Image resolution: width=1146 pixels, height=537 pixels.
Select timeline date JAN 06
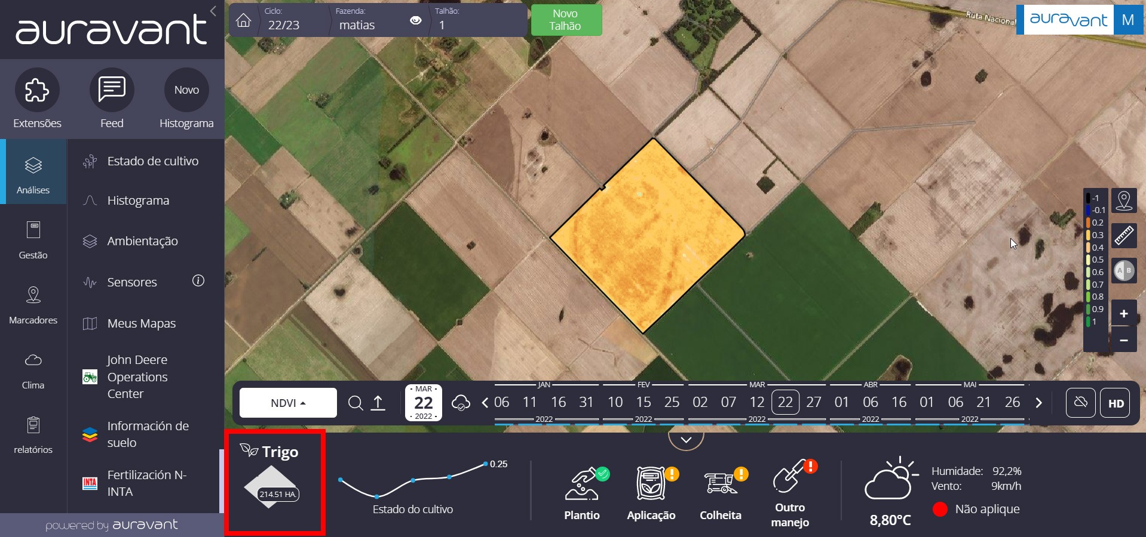point(502,402)
